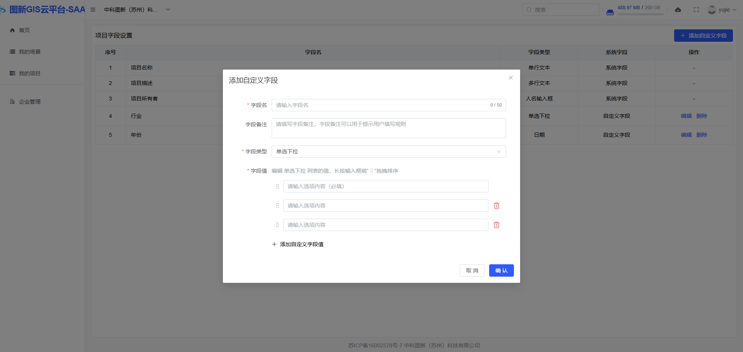Click the 字段备注 text area
743x352 pixels.
[389, 128]
